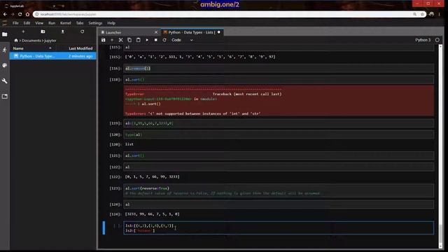Run the selected cell play button
This screenshot has width=448, height=252.
pos(147,40)
